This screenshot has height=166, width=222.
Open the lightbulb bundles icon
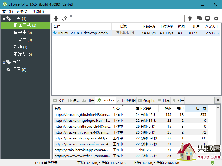[x=190, y=18]
